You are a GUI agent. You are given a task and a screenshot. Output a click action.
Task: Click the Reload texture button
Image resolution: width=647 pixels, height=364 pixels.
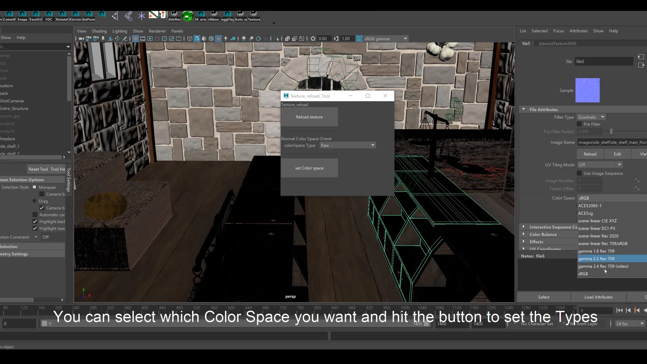coord(309,117)
